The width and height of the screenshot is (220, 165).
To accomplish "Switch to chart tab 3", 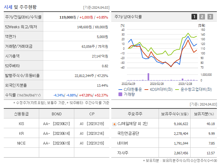I will pos(210,17).
